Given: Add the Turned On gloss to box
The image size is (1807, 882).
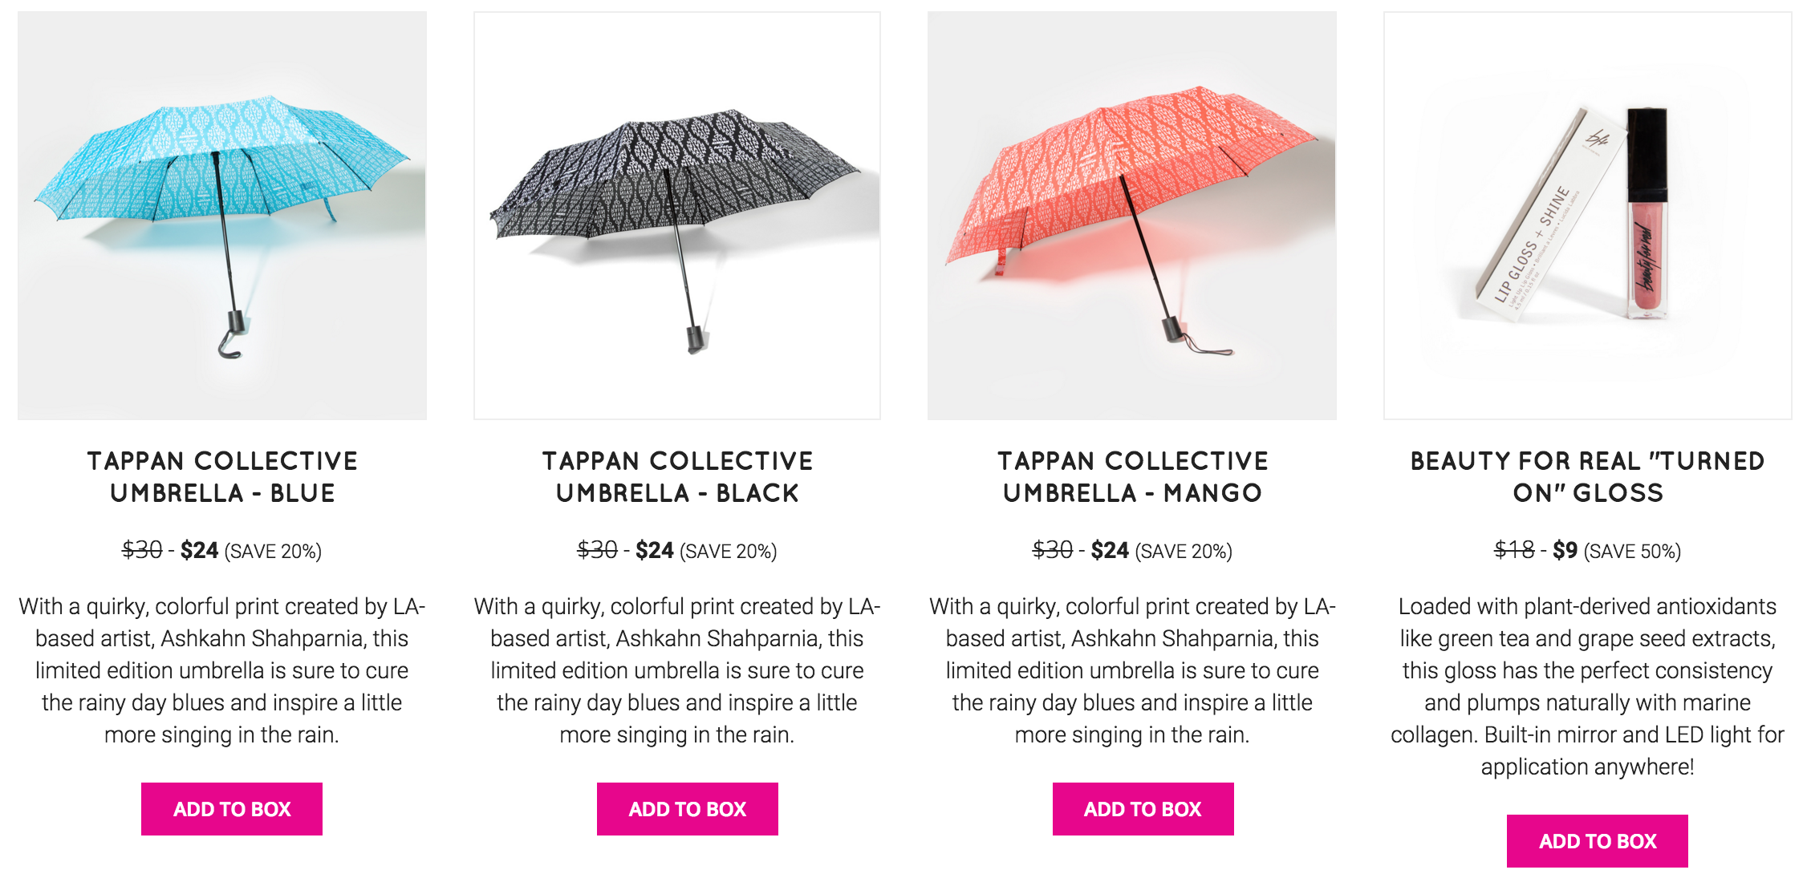Looking at the screenshot, I should pyautogui.click(x=1598, y=841).
